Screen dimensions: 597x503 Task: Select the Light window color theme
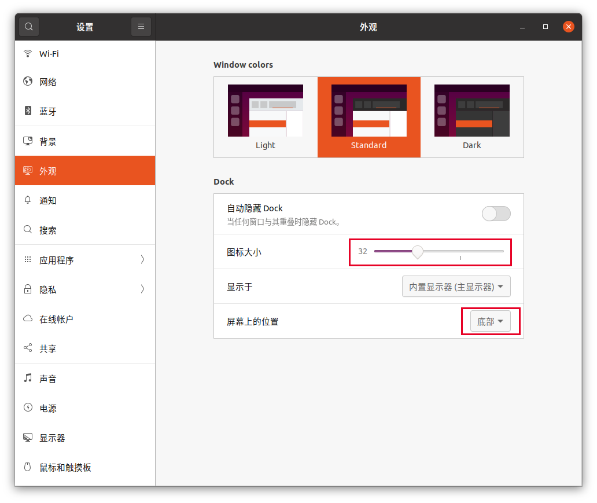(266, 110)
